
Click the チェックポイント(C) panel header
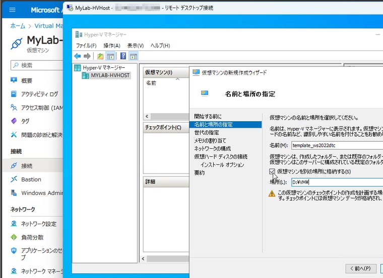[166, 127]
